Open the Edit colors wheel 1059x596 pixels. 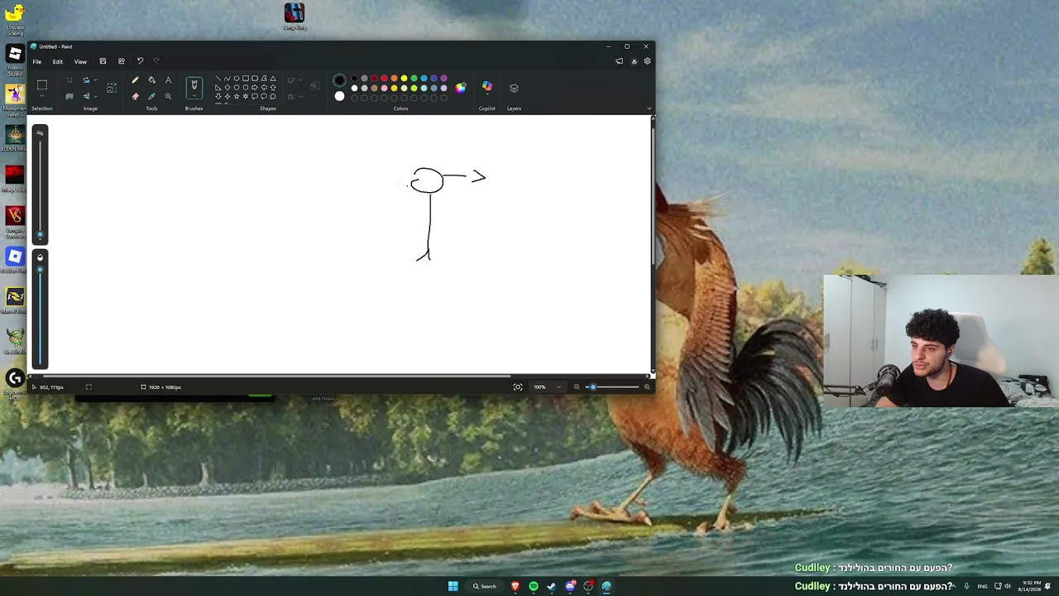coord(461,87)
